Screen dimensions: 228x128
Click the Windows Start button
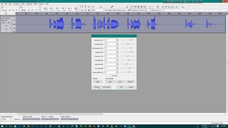2,126
